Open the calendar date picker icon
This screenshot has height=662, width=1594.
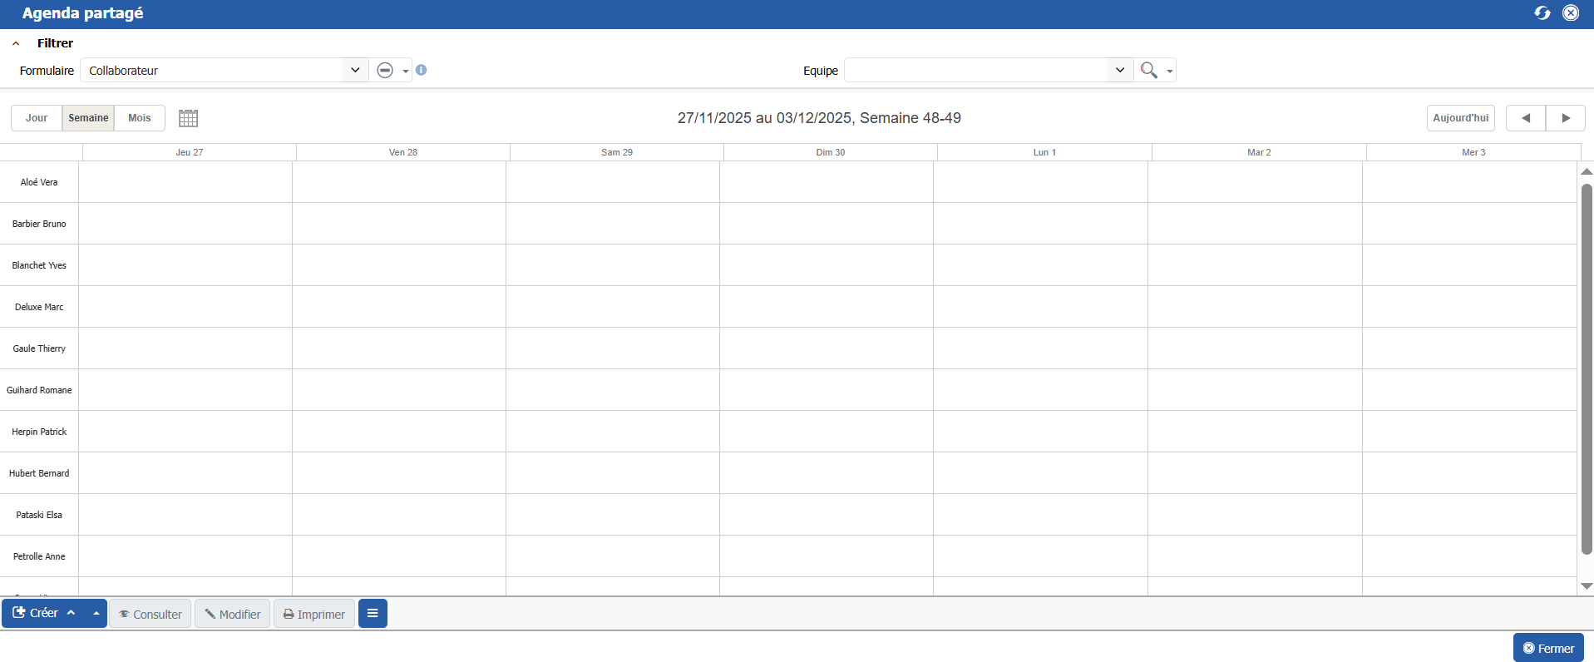pyautogui.click(x=188, y=118)
